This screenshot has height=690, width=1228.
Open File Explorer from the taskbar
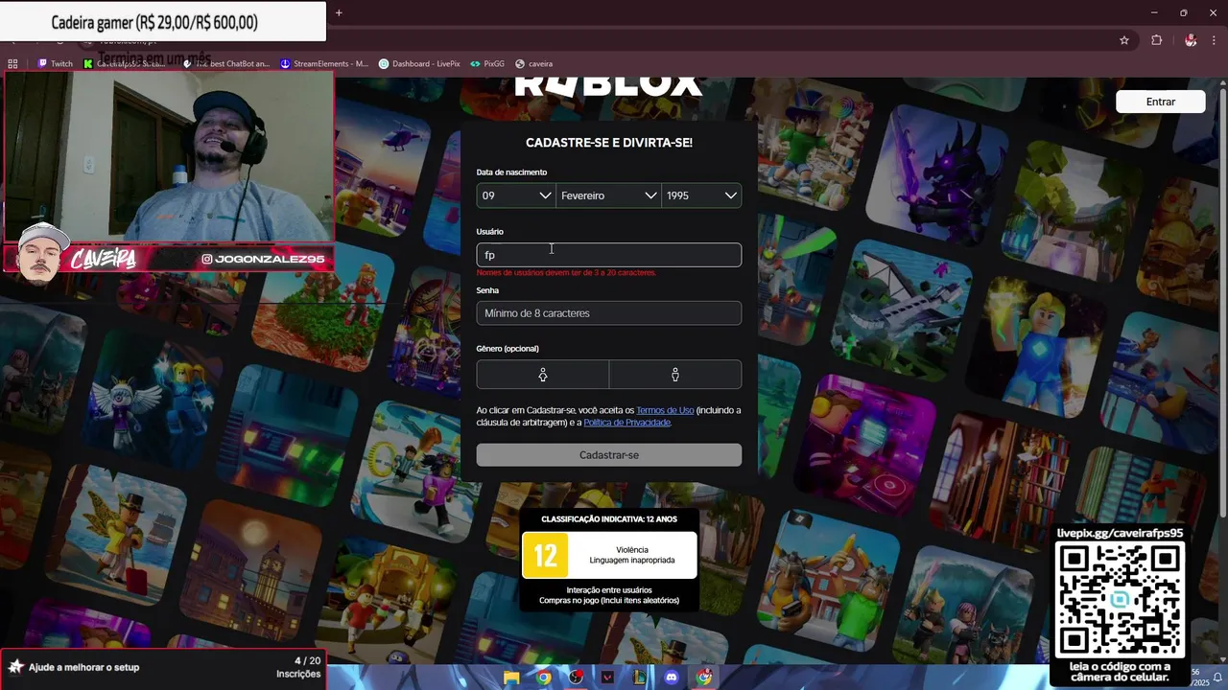(512, 678)
